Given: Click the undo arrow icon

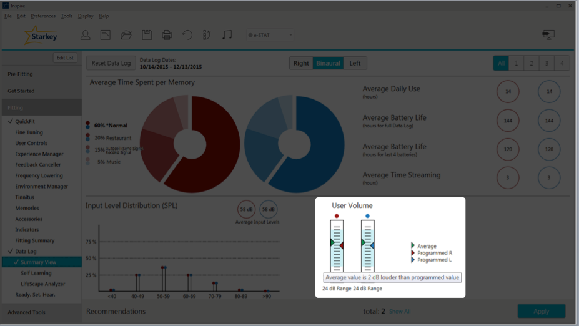Looking at the screenshot, I should tap(187, 35).
